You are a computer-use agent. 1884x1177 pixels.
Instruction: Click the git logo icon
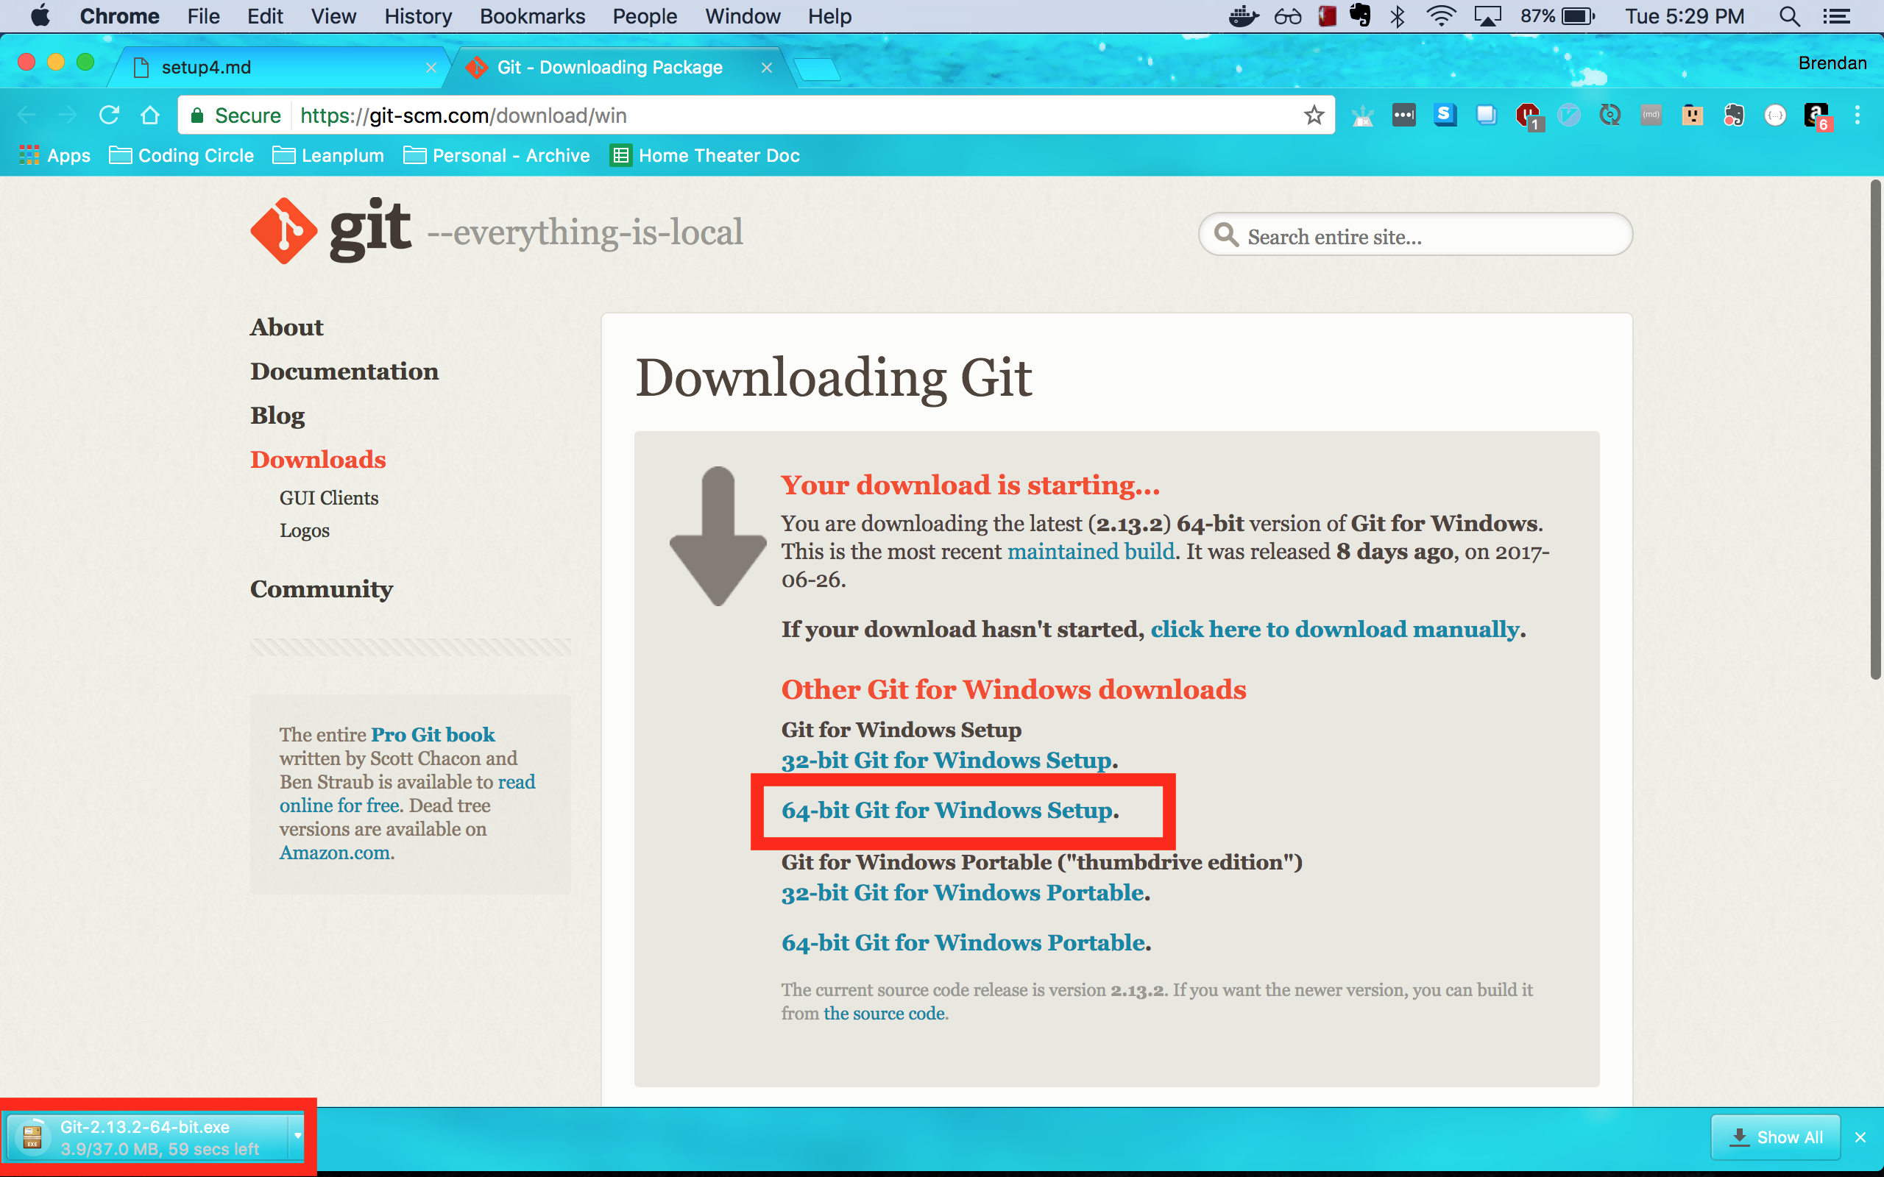coord(283,231)
